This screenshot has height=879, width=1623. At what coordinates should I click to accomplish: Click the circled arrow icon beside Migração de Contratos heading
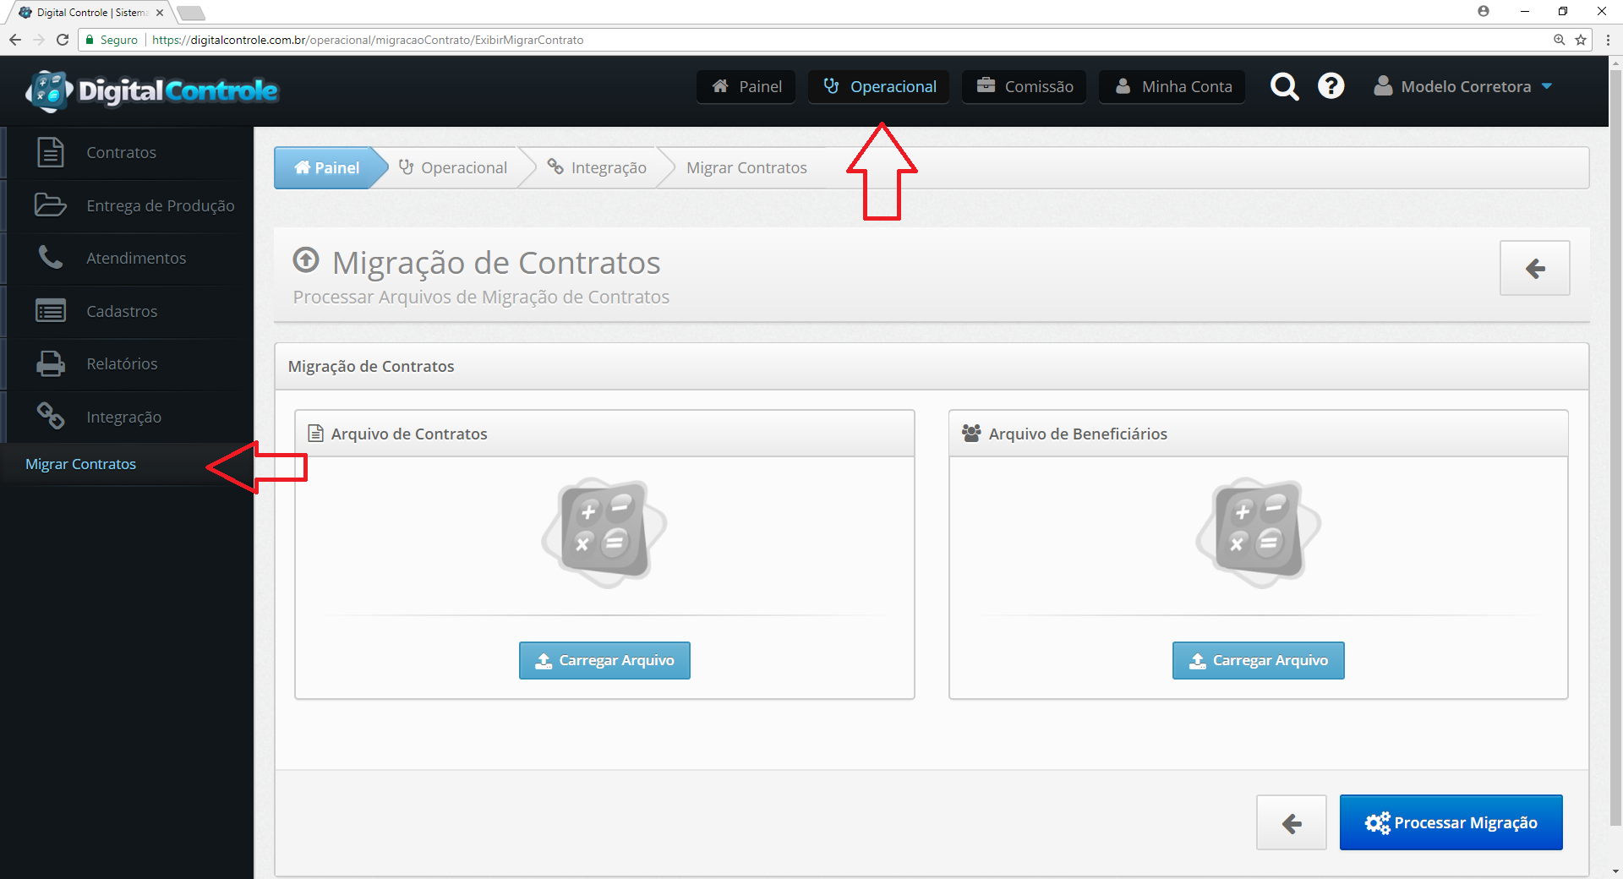coord(306,260)
